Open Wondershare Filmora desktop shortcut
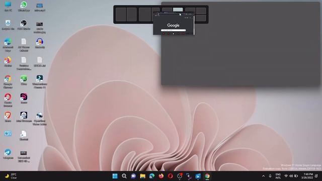The width and height of the screenshot is (322, 181). click(x=40, y=81)
